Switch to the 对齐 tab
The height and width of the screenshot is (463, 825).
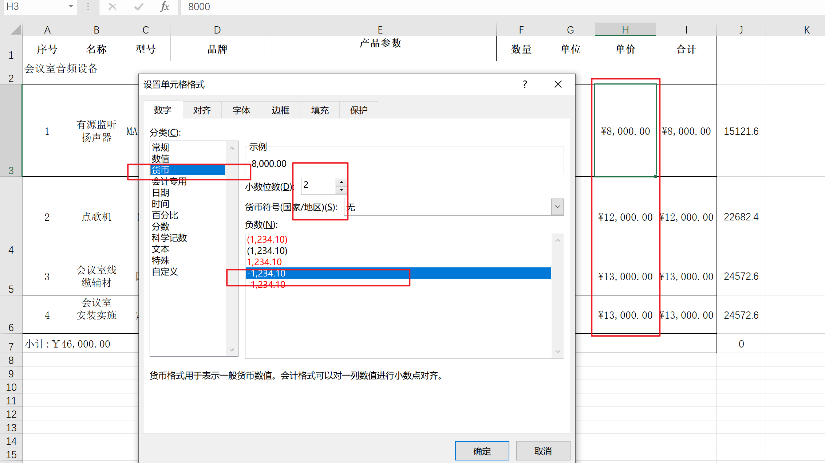point(202,110)
